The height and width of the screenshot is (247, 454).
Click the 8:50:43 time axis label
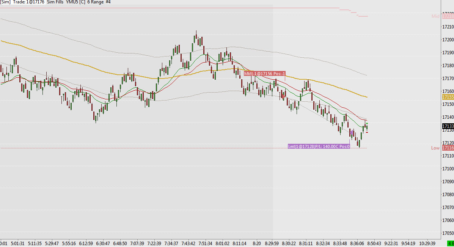coord(374,244)
